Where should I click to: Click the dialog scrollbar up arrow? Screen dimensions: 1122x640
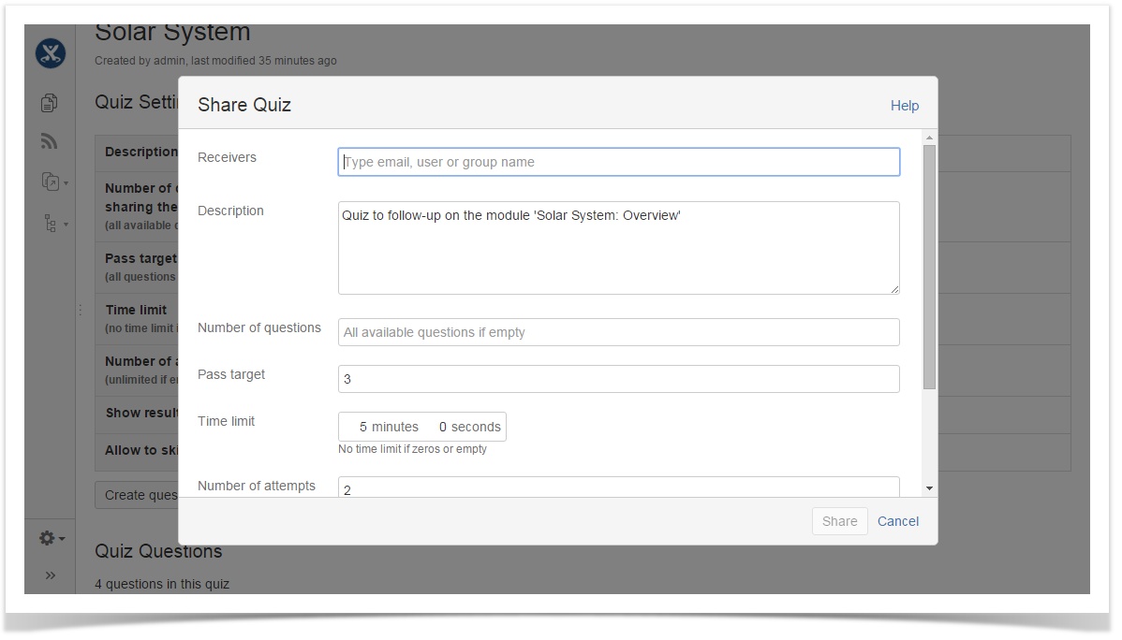[x=929, y=138]
